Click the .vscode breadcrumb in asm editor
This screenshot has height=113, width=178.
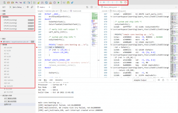(x=104, y=11)
